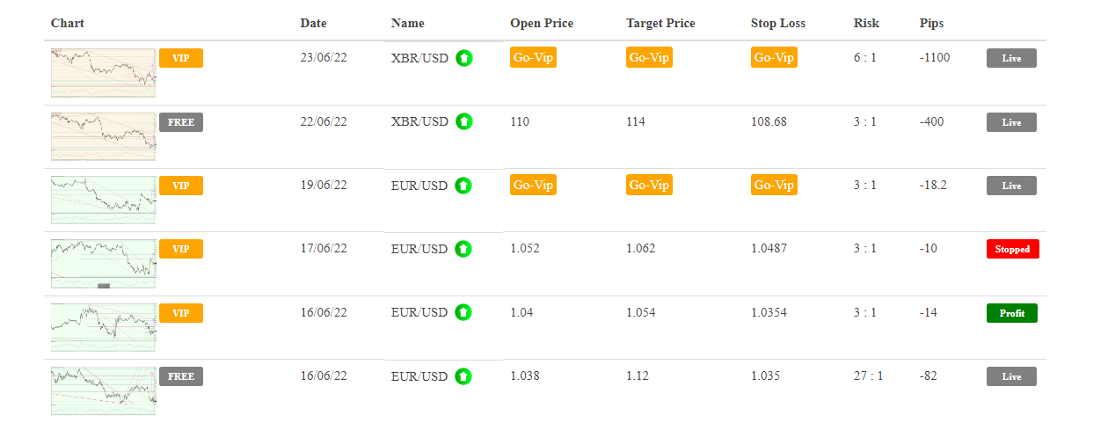Click Go-Vip Stop Loss for 23/06/22 signal
Screen dimensions: 1108x423
pos(774,58)
